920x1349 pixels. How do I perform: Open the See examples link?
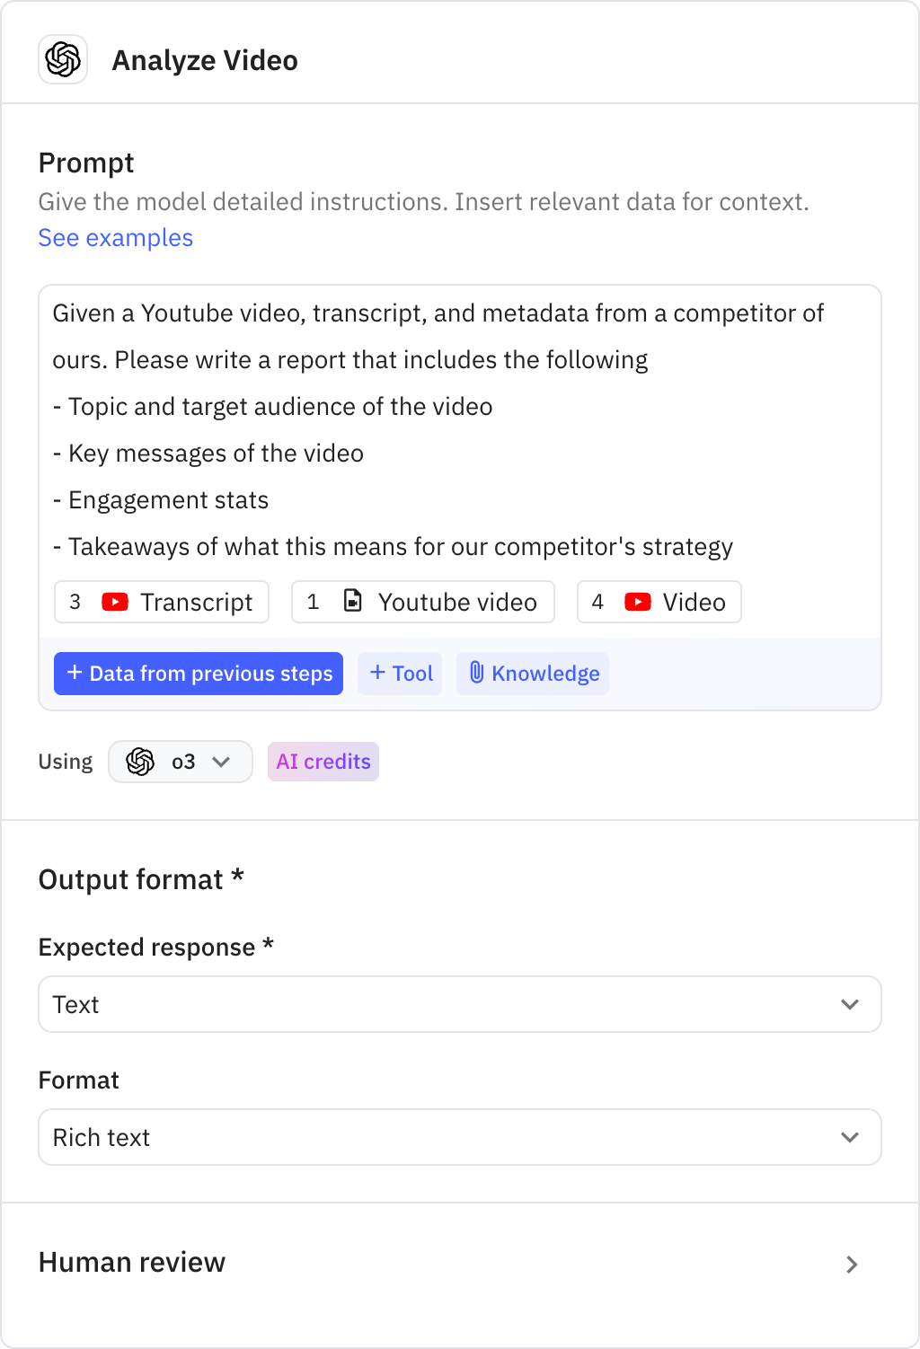coord(115,238)
